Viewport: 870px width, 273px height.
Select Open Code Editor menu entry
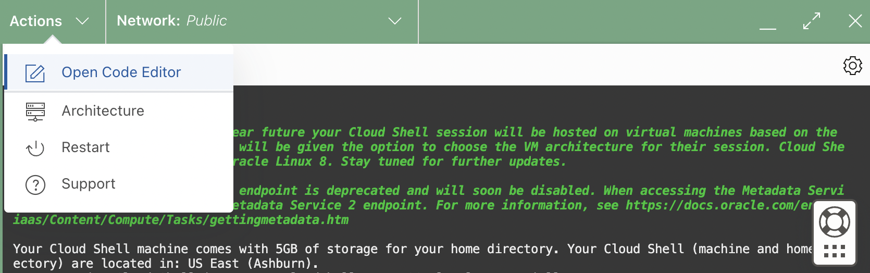click(x=121, y=72)
